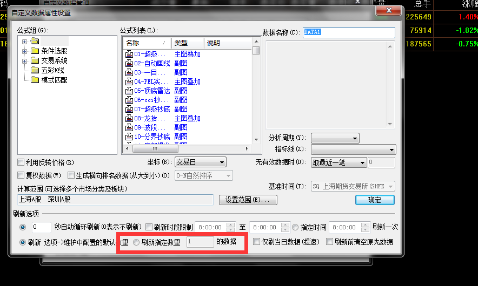This screenshot has width=478, height=286.
Task: Enable 生成横向排名数据 checkbox
Action: (71, 175)
